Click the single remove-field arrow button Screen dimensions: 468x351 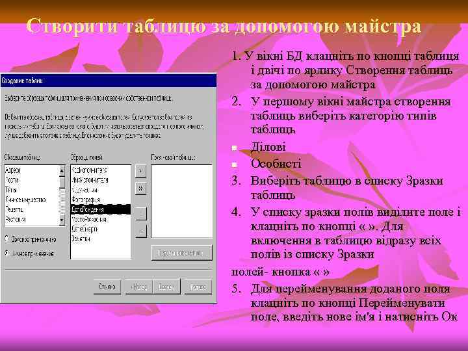141,214
